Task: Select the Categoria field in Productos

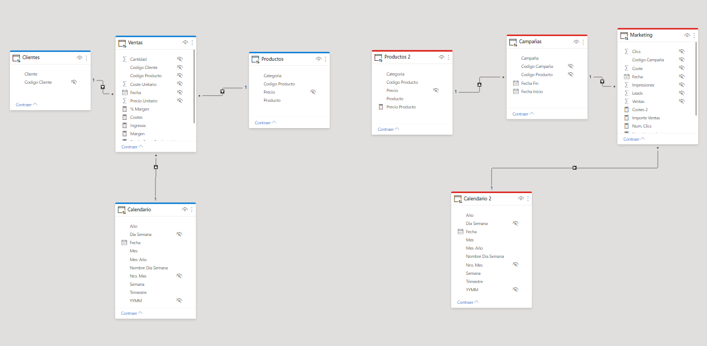Action: pyautogui.click(x=272, y=76)
